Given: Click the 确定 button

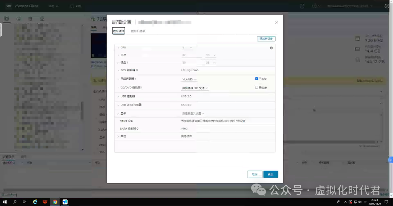Looking at the screenshot, I should (x=270, y=174).
